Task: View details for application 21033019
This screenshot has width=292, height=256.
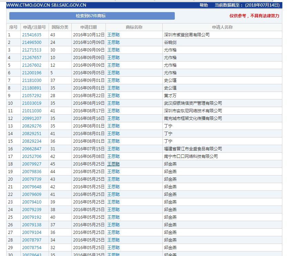Action: [x=32, y=103]
